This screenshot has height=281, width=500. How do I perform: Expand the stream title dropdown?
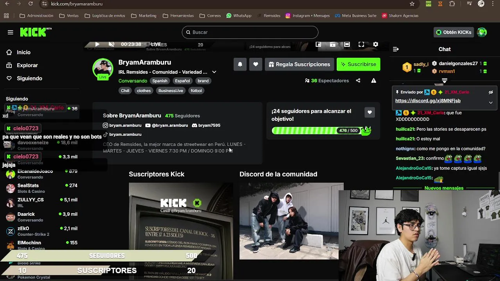point(214,72)
